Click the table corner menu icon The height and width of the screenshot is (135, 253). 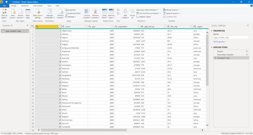(x=33, y=26)
